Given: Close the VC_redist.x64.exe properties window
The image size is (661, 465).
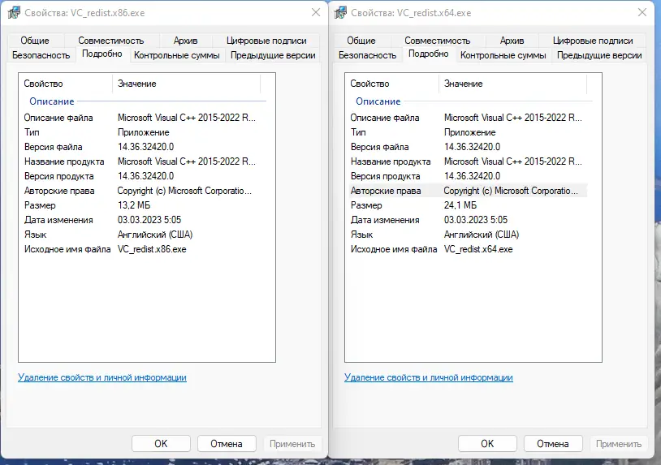Looking at the screenshot, I should [x=642, y=13].
